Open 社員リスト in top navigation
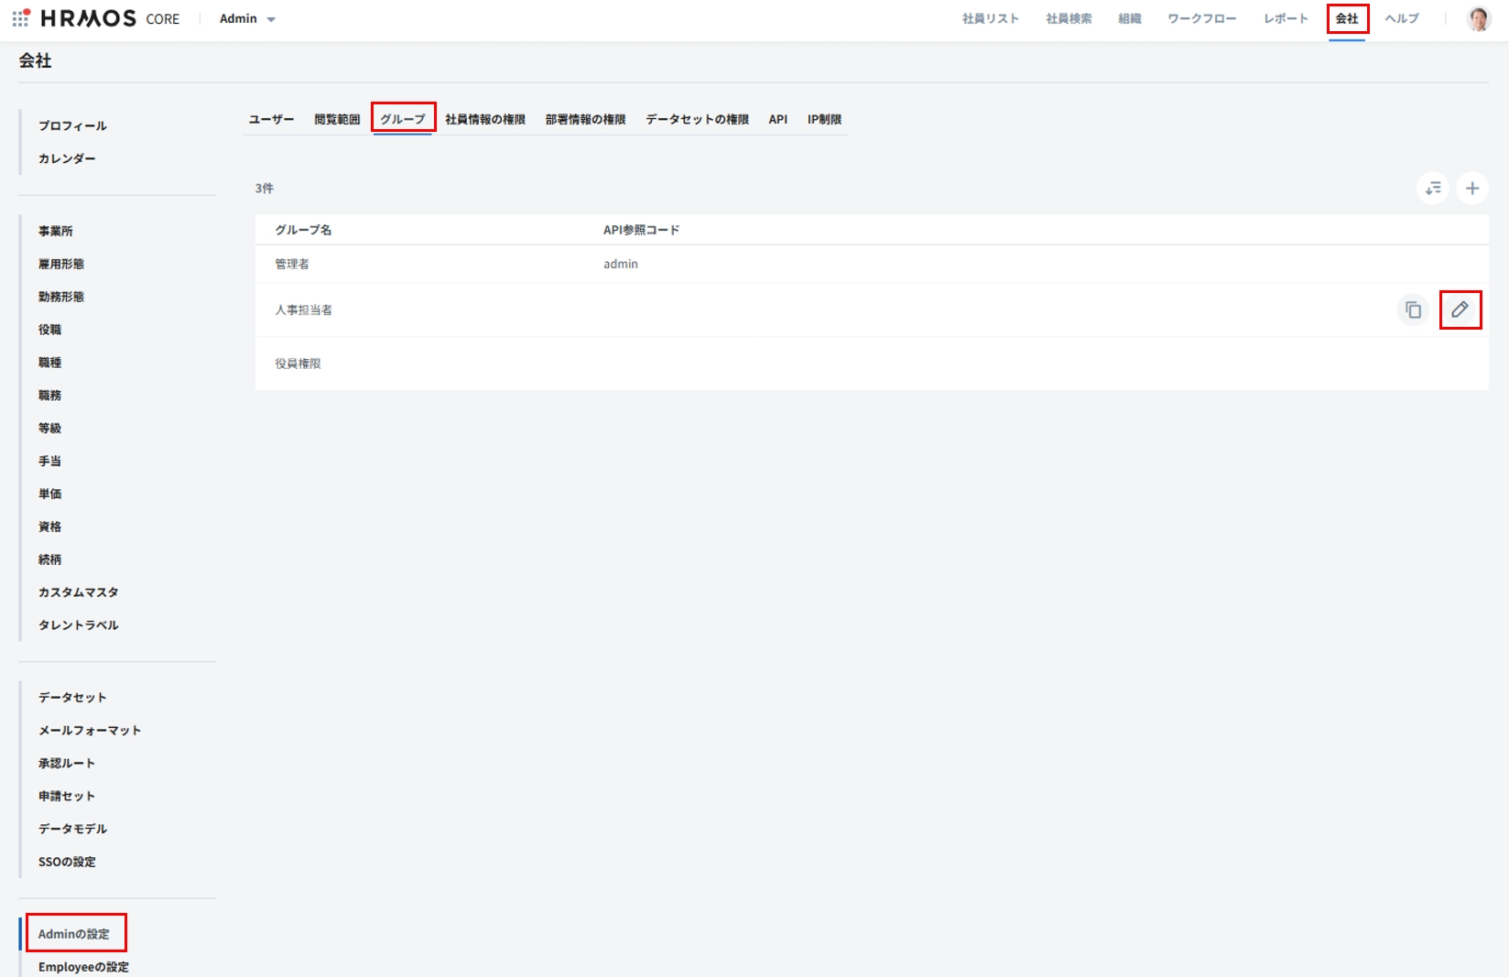The image size is (1509, 977). 991,18
